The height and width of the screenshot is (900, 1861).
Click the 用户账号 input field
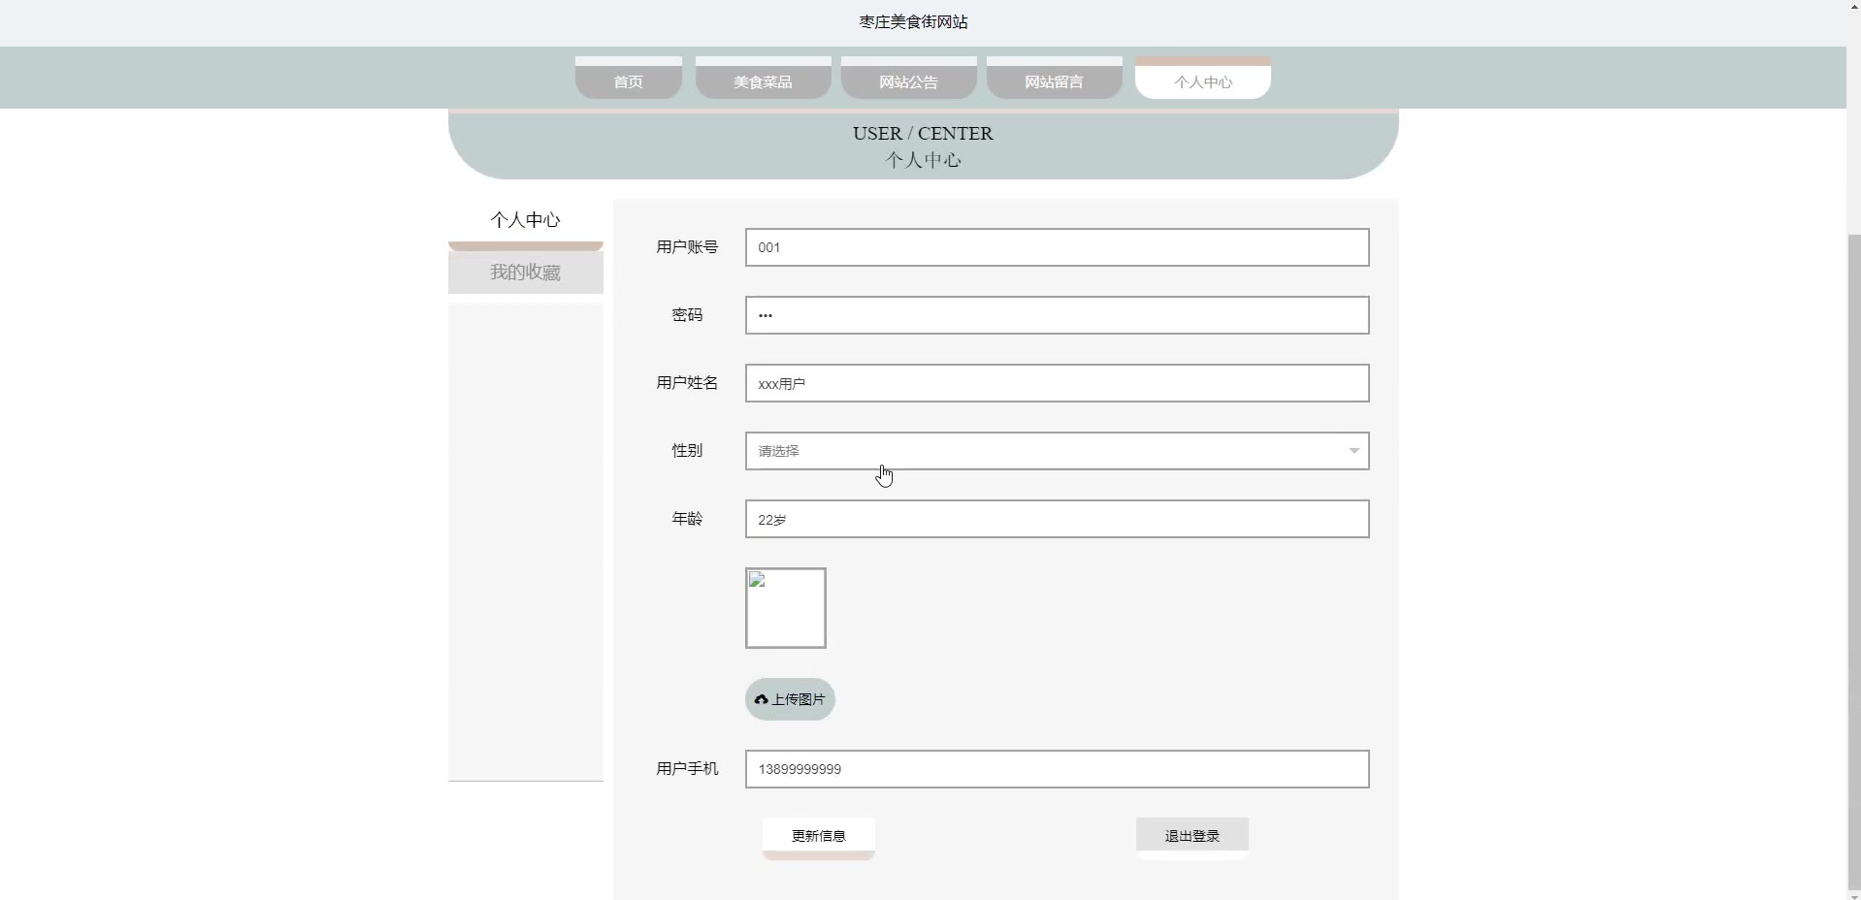point(1057,247)
